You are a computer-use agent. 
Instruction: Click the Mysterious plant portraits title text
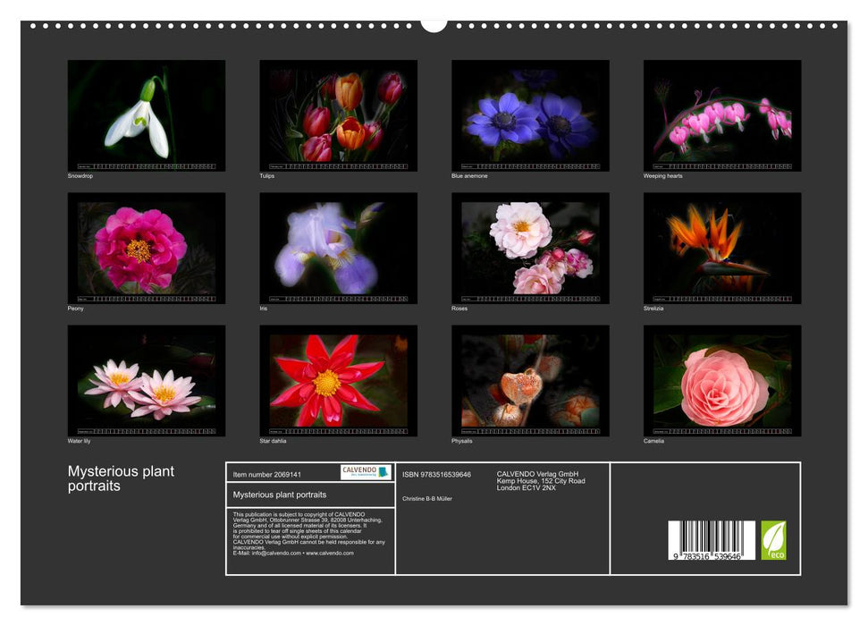pos(121,478)
